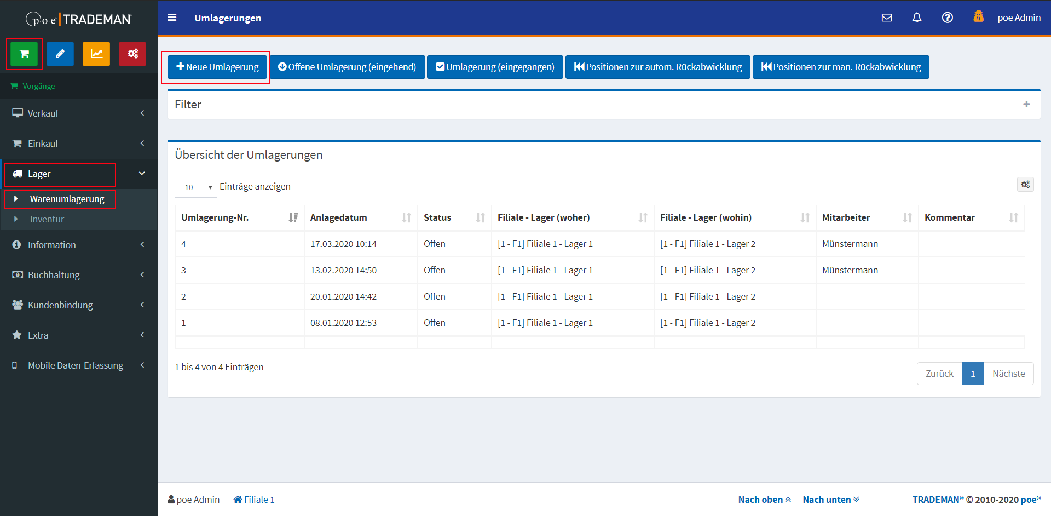Screen dimensions: 1051x516
Task: Open the red gears settings icon
Action: [x=132, y=54]
